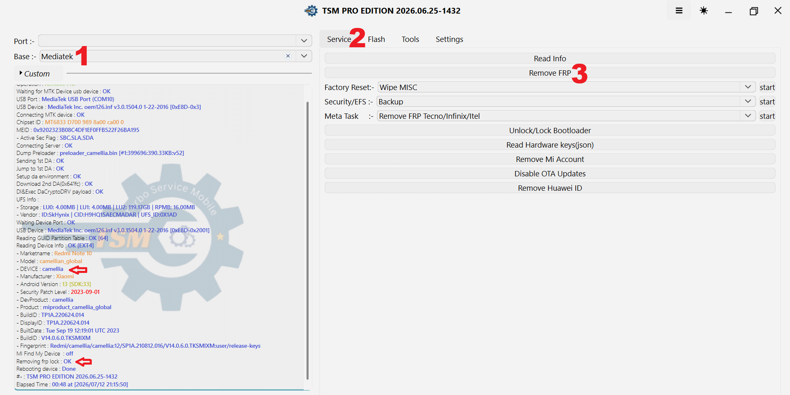
Task: Click the 'Removing frp lock : OK' line
Action: [44, 361]
